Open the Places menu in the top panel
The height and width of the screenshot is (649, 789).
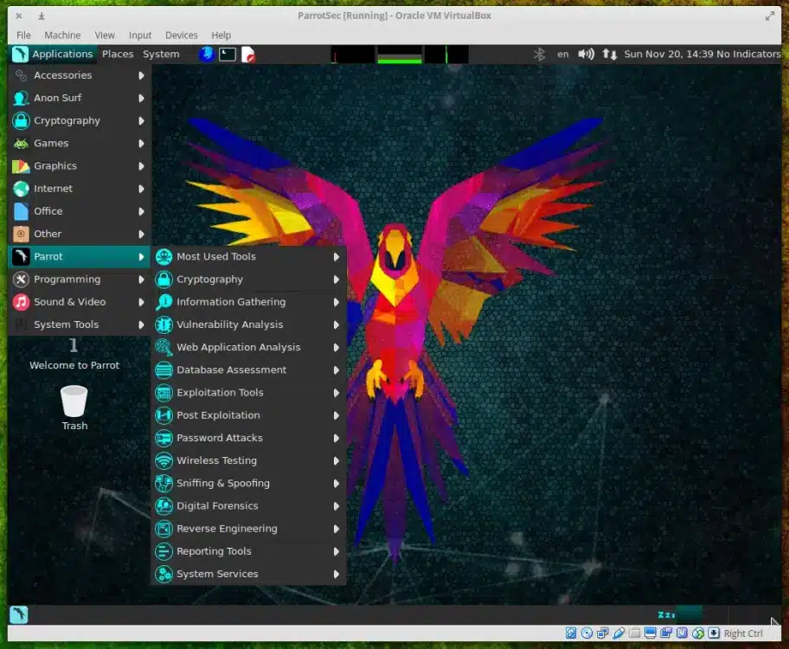pyautogui.click(x=118, y=53)
